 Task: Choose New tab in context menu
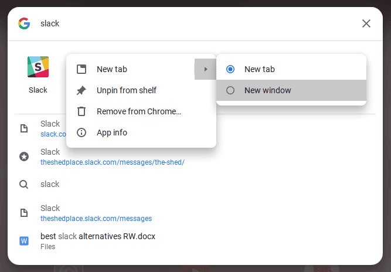(x=141, y=69)
